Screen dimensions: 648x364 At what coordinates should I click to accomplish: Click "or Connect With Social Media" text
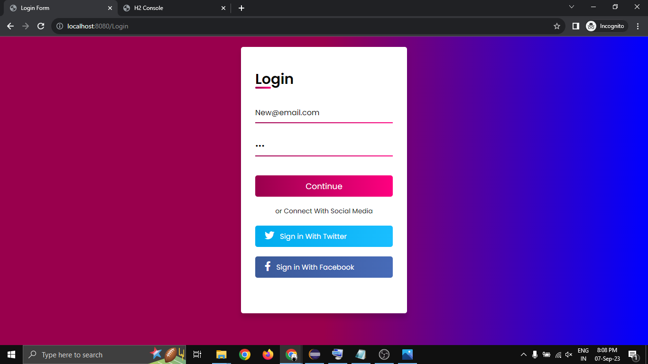point(324,211)
